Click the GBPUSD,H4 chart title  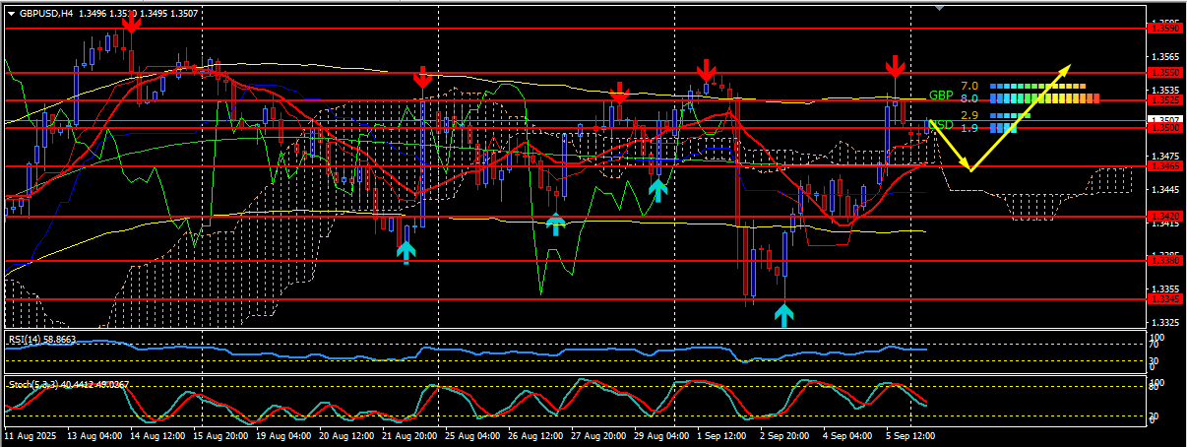tap(45, 14)
